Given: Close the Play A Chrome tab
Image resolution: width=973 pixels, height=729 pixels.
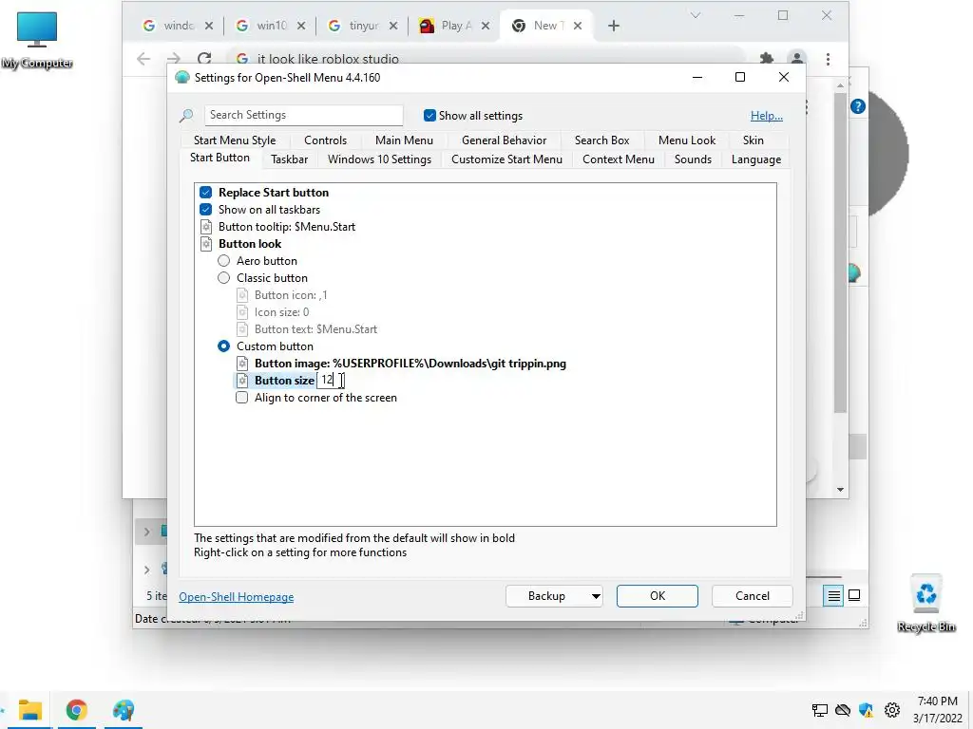Looking at the screenshot, I should click(x=486, y=26).
